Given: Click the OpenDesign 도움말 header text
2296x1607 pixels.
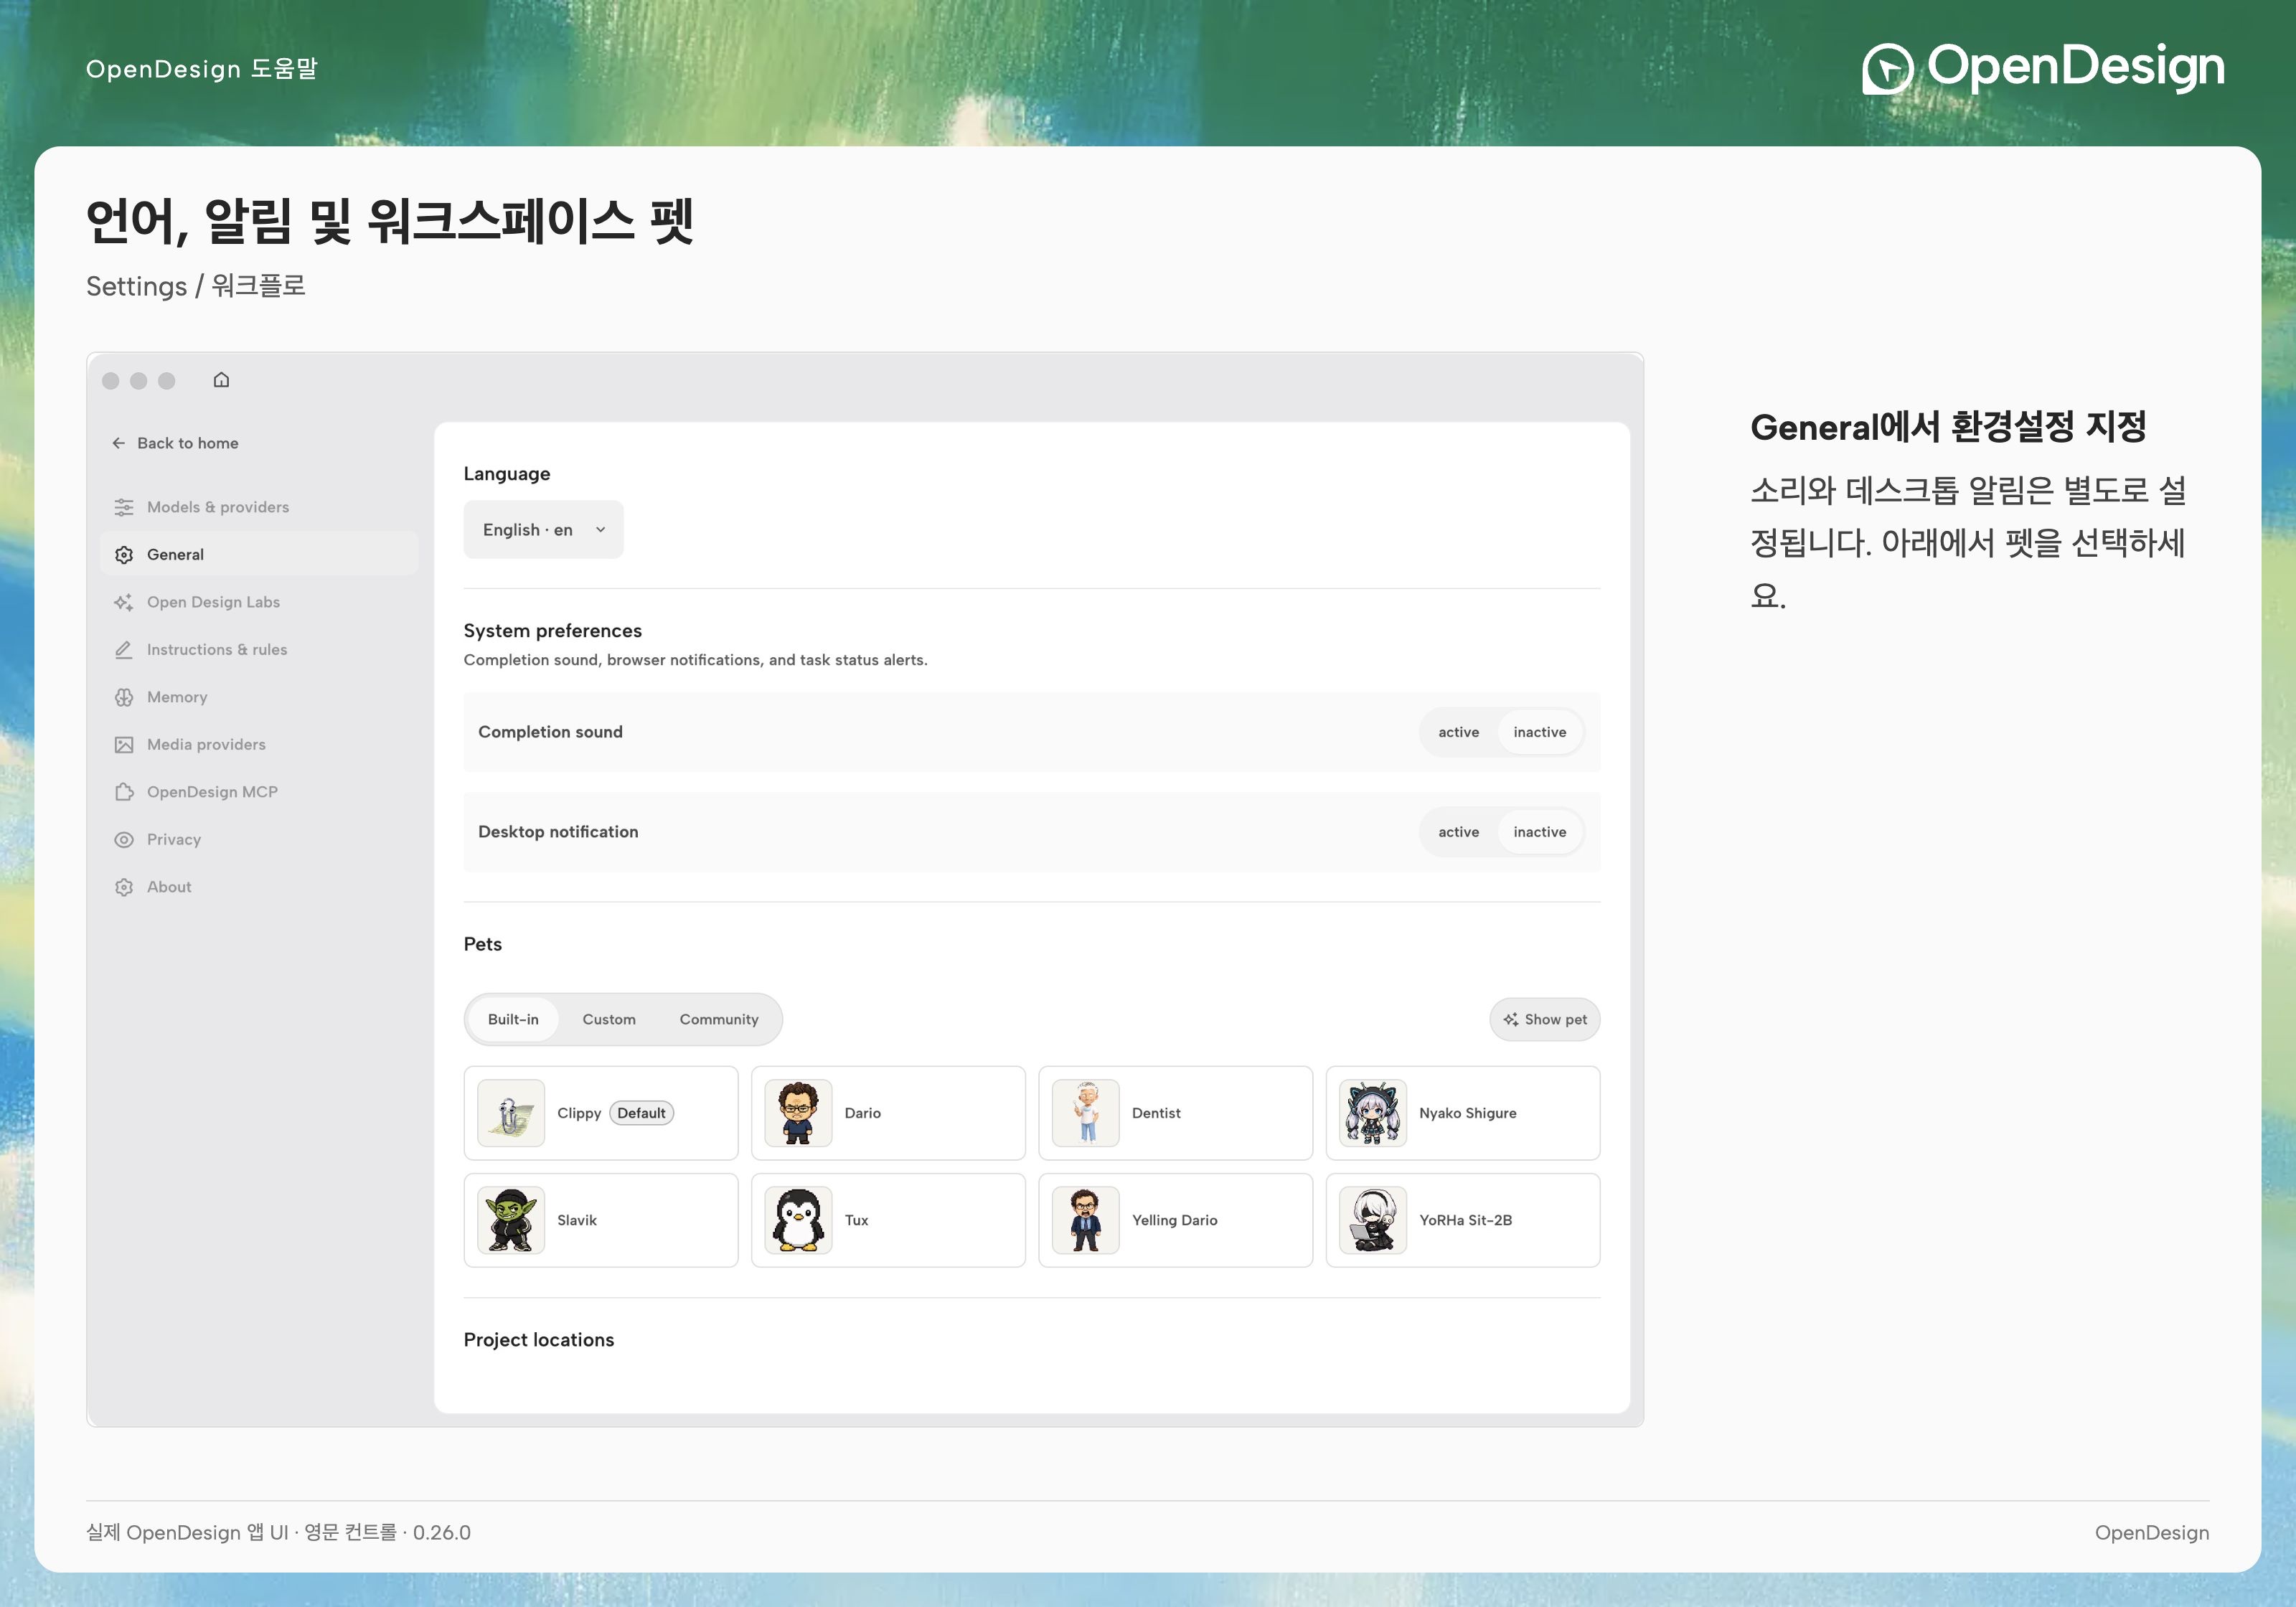Looking at the screenshot, I should click(x=202, y=69).
